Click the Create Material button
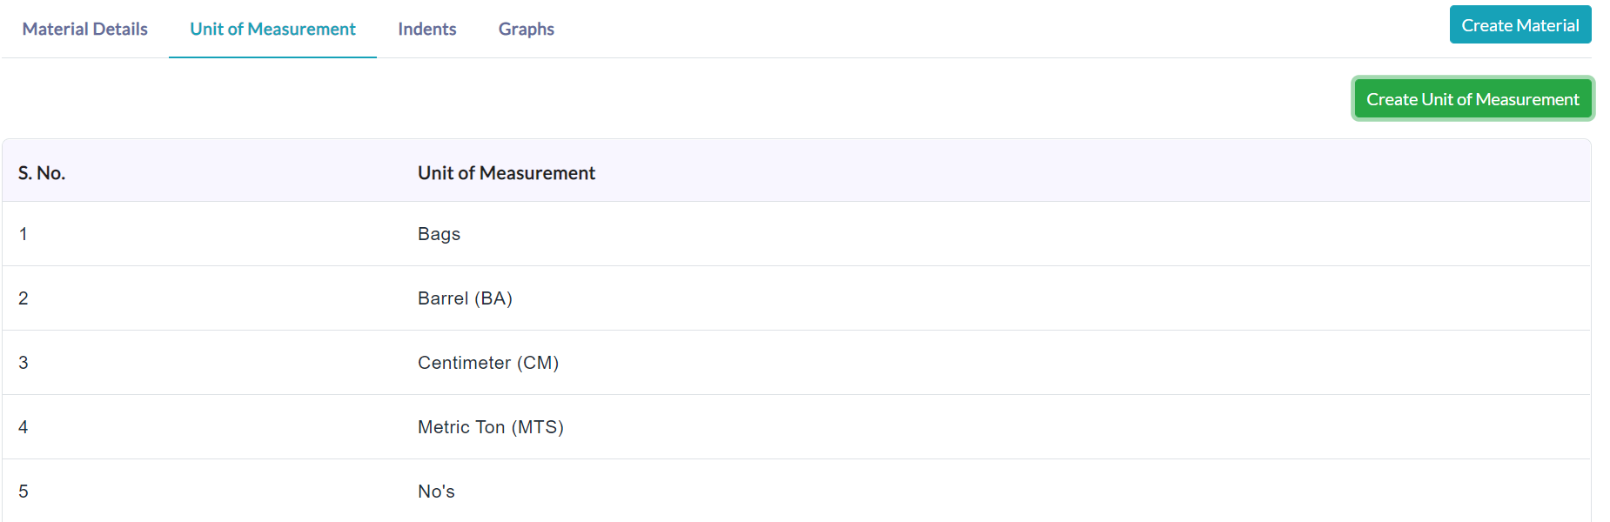1610x522 pixels. coord(1519,25)
